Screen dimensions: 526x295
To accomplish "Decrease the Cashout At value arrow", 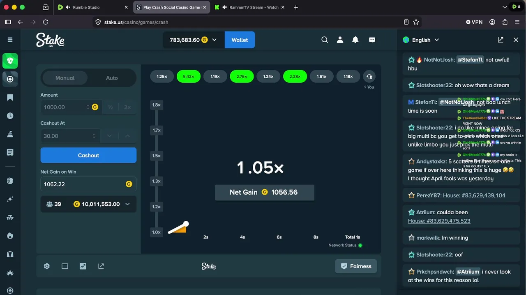I will pyautogui.click(x=109, y=136).
